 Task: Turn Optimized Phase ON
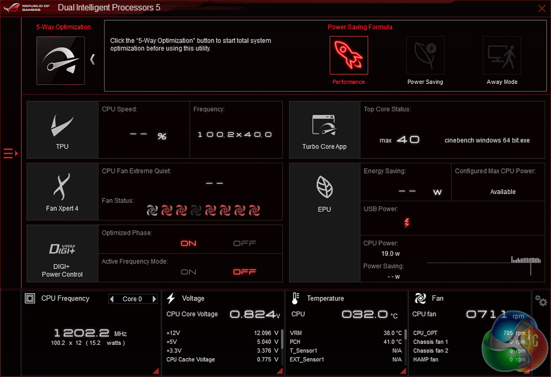[188, 243]
